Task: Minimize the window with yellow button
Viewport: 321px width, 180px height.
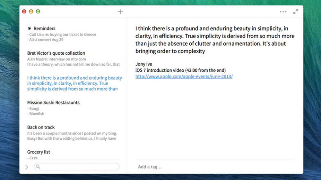Action: tap(31, 12)
